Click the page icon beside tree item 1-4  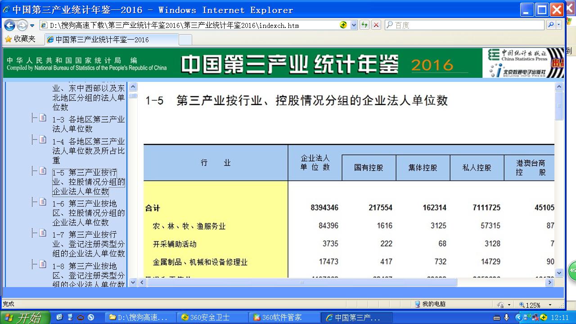(43, 139)
